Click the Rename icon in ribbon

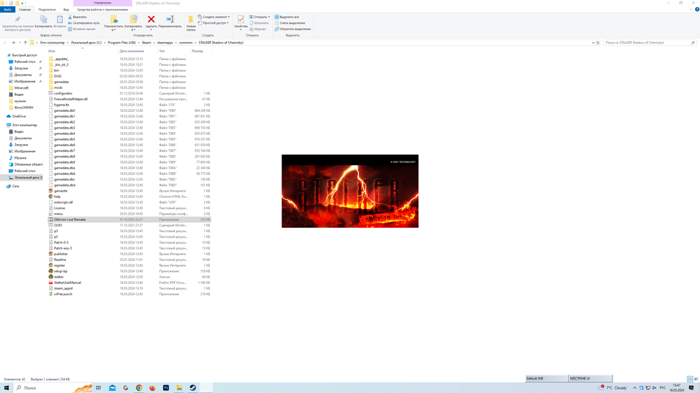pos(169,20)
